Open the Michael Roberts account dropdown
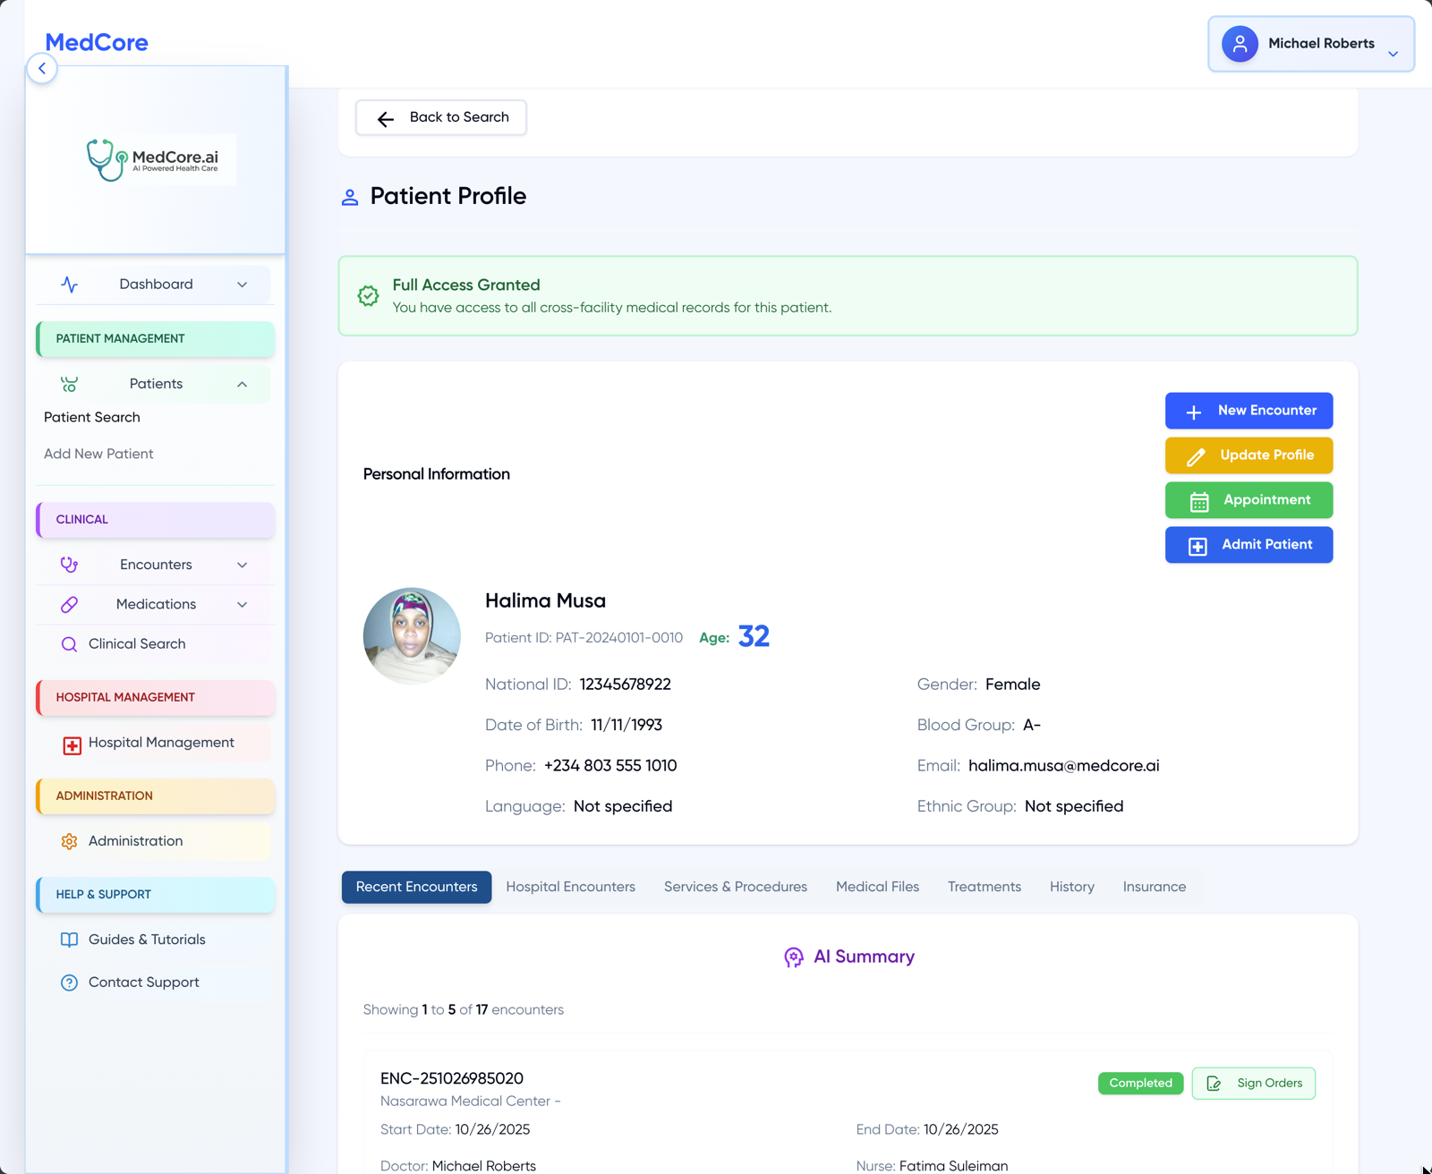 [1310, 43]
